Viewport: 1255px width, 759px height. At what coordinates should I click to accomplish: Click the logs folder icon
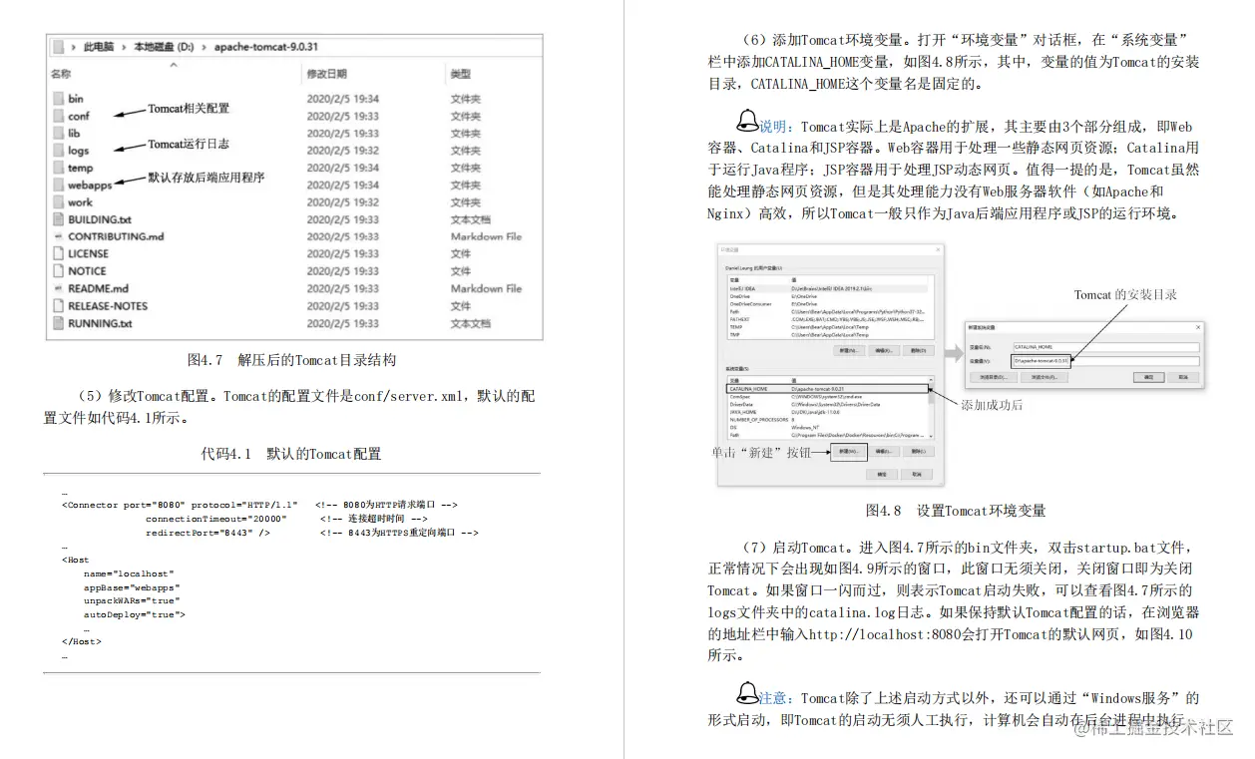59,151
